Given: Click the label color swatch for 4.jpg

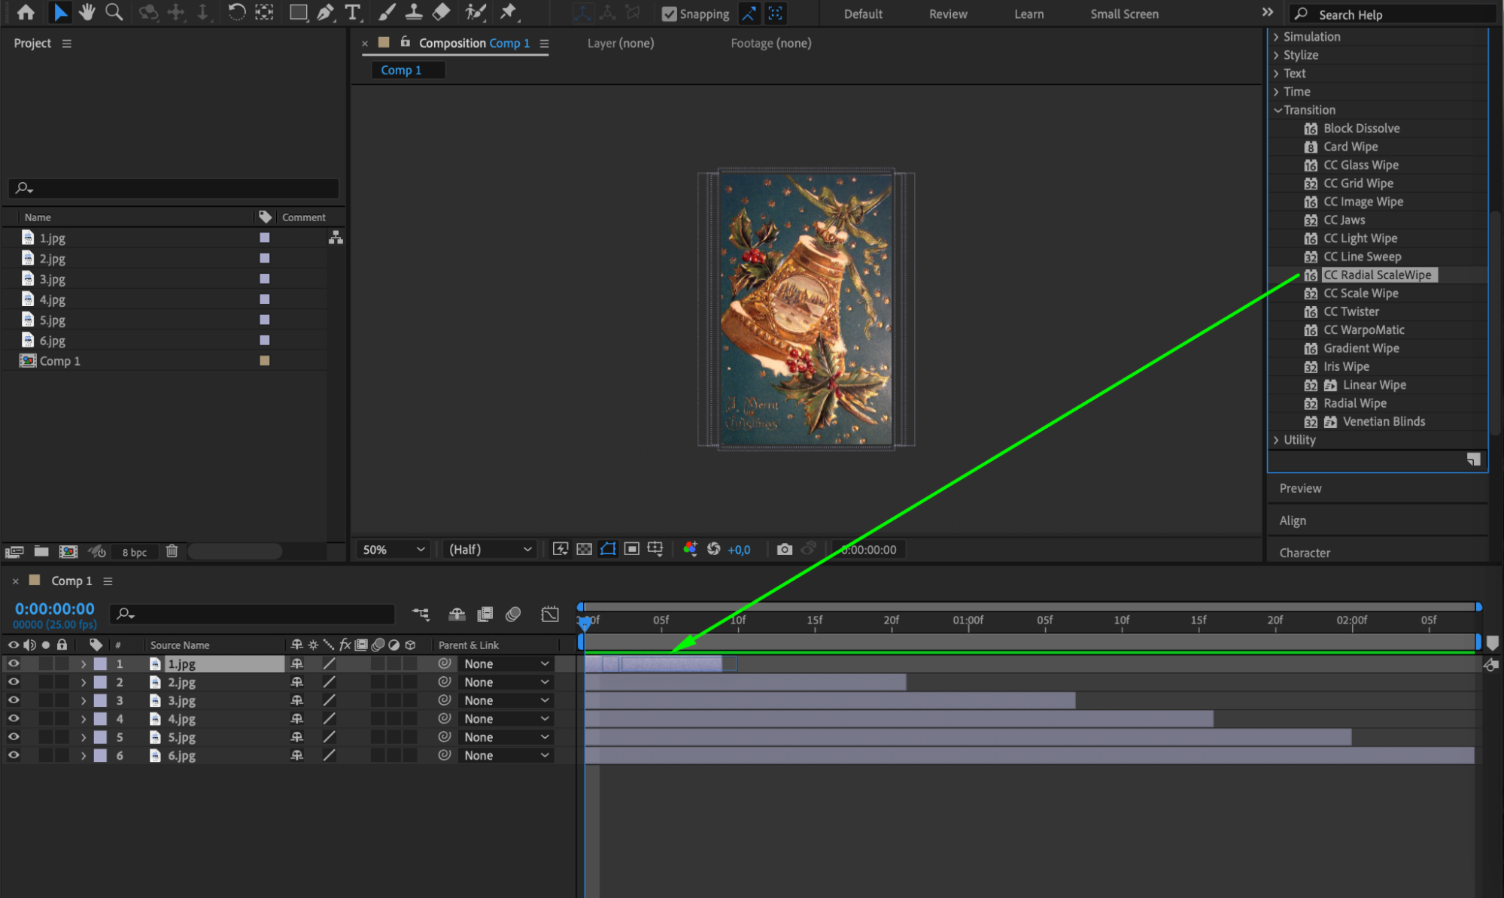Looking at the screenshot, I should tap(265, 299).
